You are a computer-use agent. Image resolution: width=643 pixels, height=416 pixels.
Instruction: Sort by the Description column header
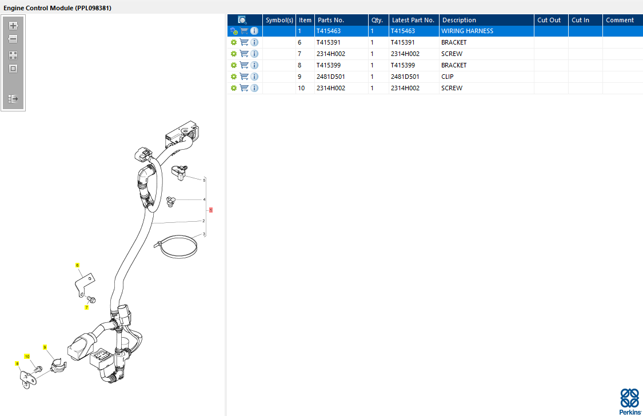pyautogui.click(x=486, y=20)
